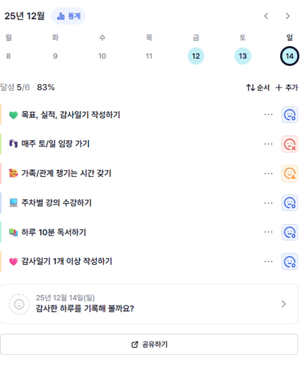The height and width of the screenshot is (365, 303).
Task: Select Monday the 8th
Action: [x=8, y=56]
